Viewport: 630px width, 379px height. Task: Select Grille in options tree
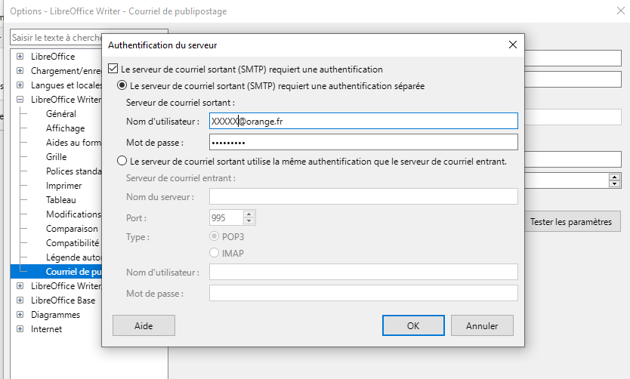coord(56,156)
